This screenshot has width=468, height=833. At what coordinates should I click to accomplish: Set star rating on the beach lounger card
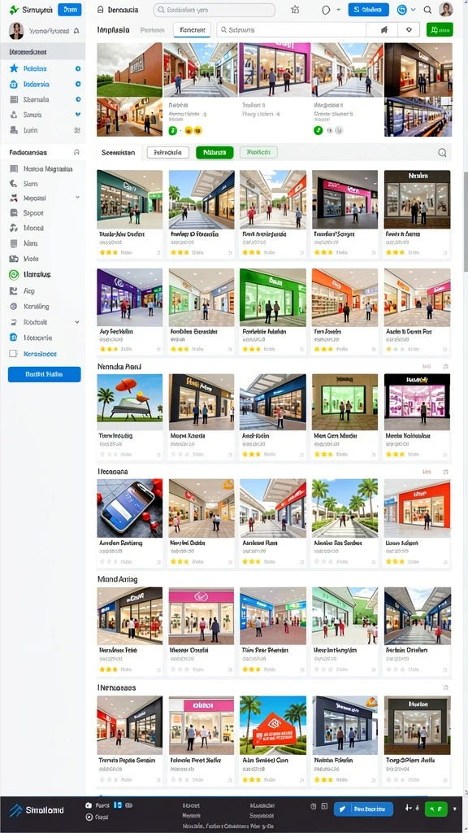tap(109, 454)
